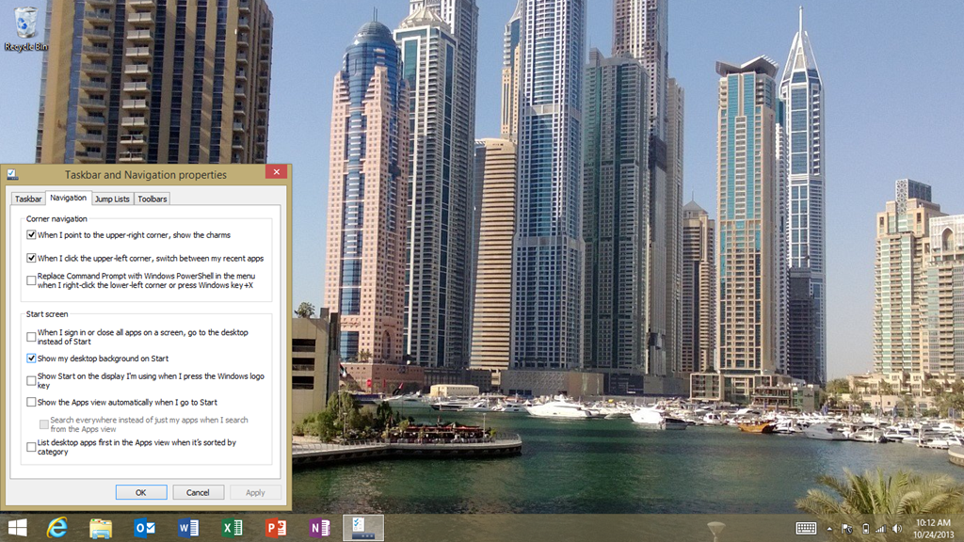Enable go to desktop instead of Start
964x542 pixels.
[31, 337]
